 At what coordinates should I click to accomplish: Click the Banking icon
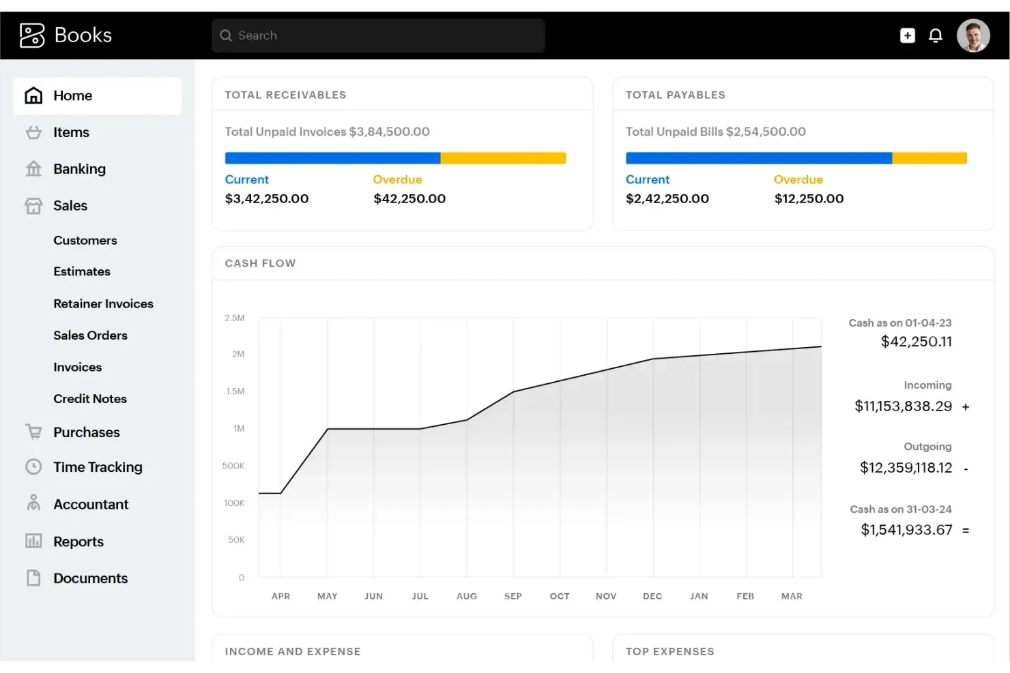(x=33, y=168)
